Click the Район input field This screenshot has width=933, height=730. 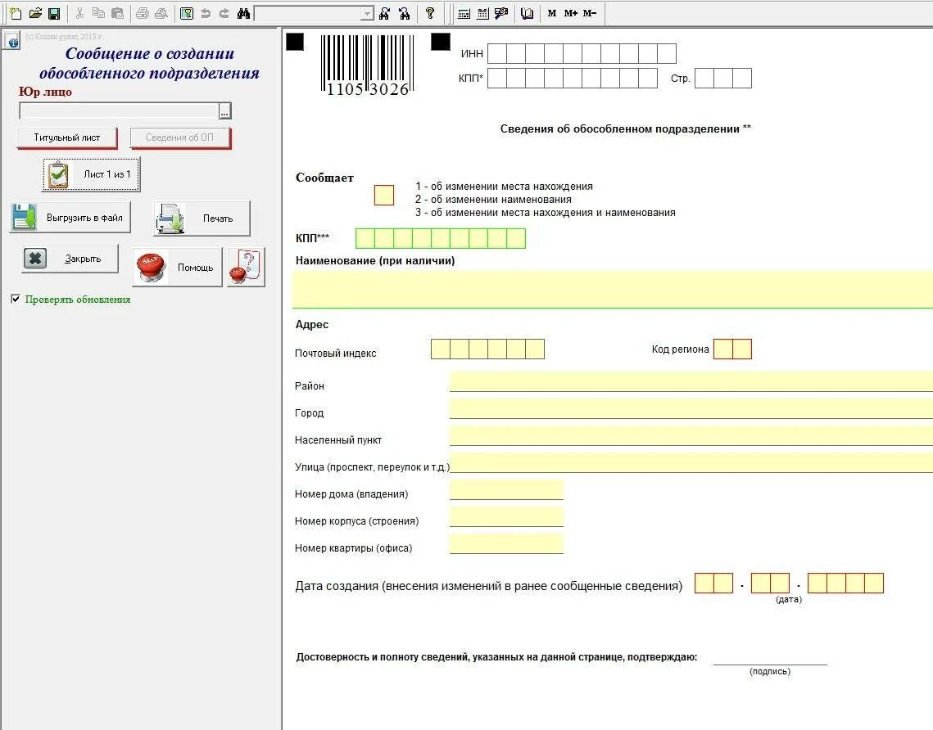click(691, 381)
